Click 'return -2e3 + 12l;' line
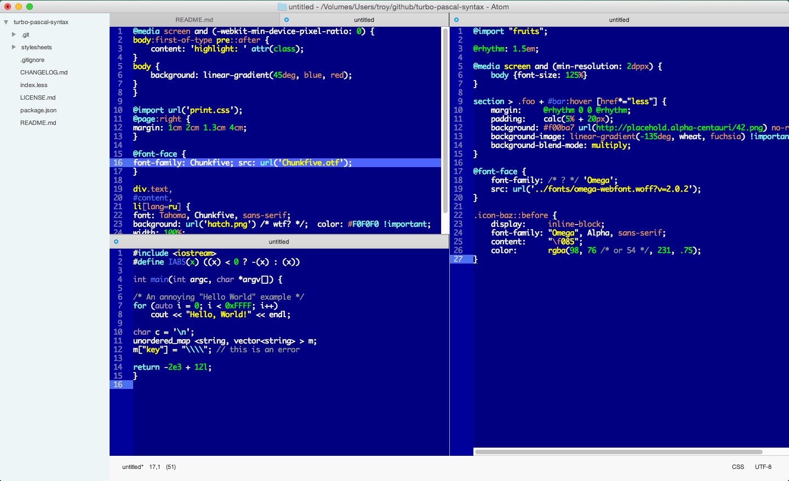The image size is (789, 481). coord(172,367)
